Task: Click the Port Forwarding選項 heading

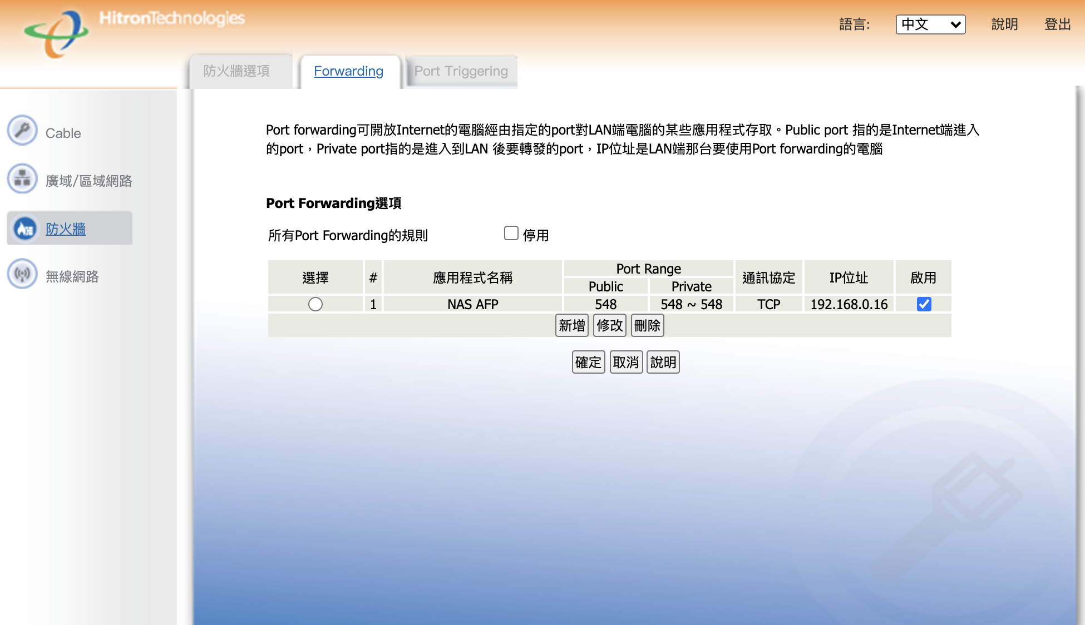Action: [x=334, y=204]
